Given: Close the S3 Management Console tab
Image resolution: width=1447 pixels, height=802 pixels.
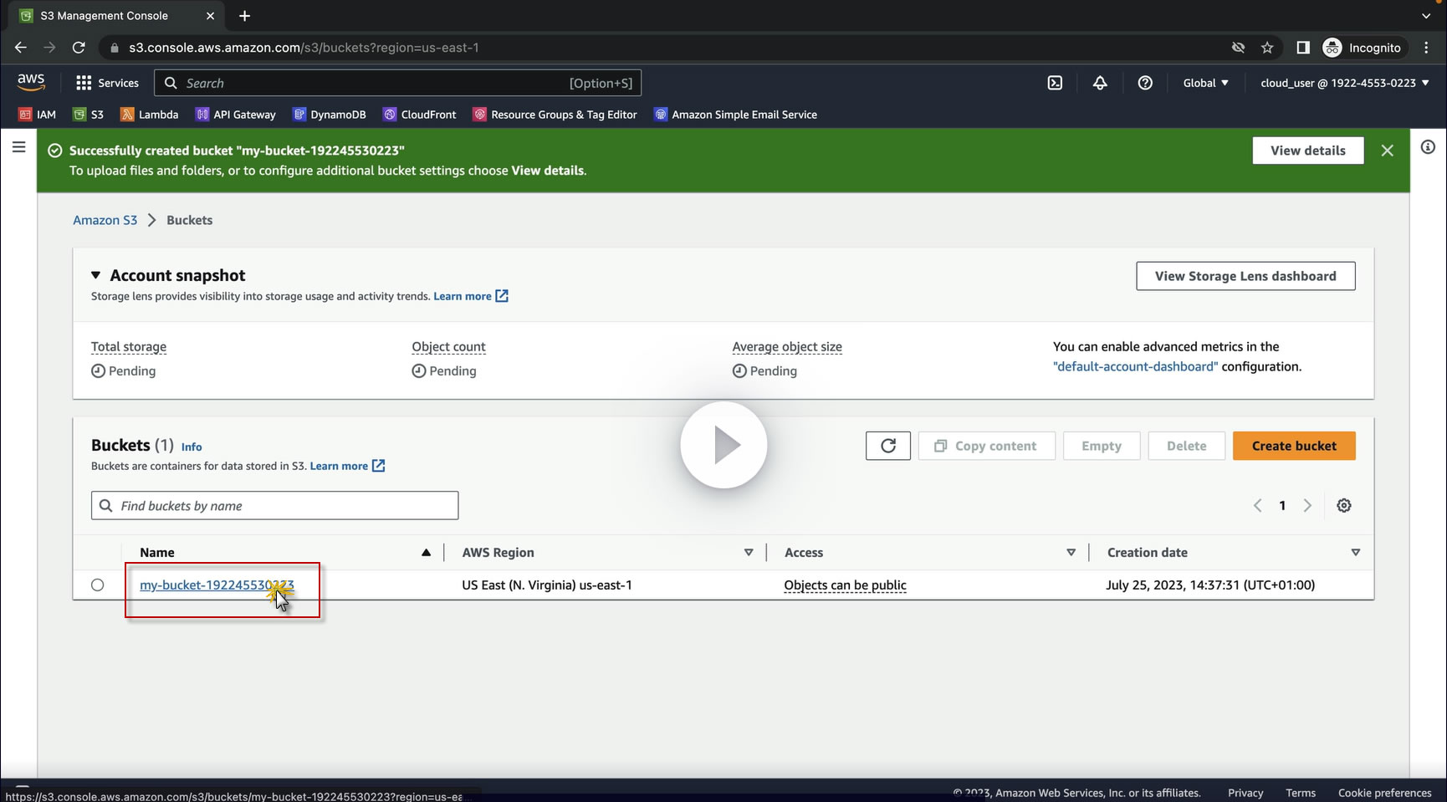Looking at the screenshot, I should click(210, 16).
